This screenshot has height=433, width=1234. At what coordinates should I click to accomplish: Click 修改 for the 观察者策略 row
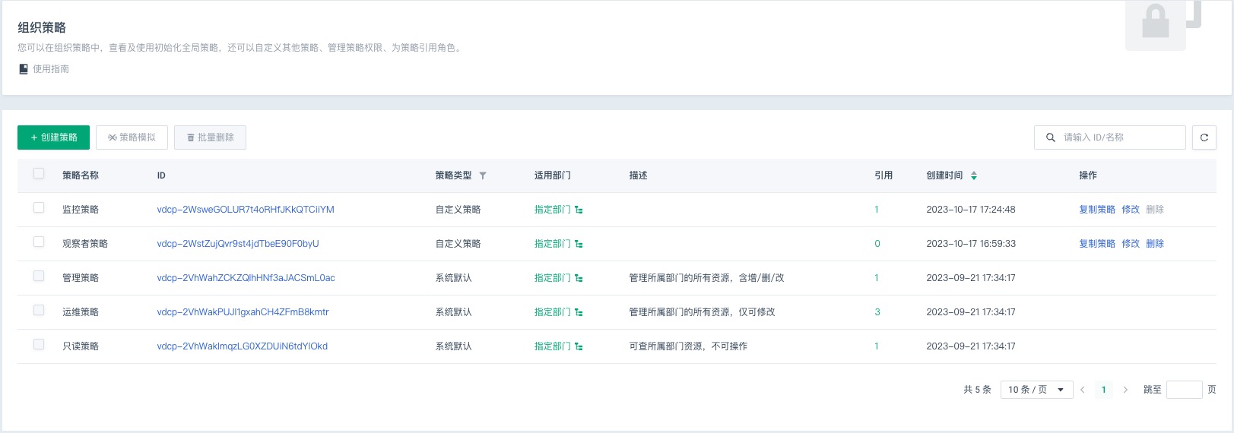pos(1130,244)
